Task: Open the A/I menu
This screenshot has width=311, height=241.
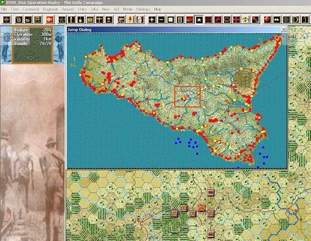Action: click(116, 9)
